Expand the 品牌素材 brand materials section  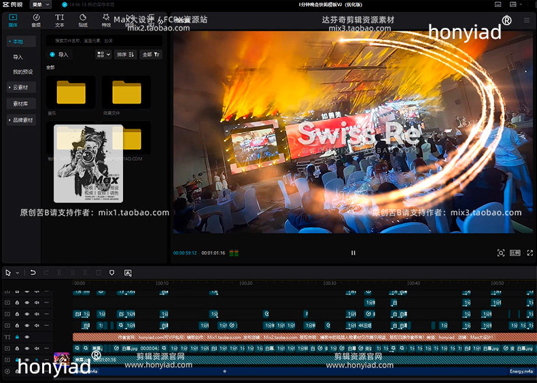21,120
